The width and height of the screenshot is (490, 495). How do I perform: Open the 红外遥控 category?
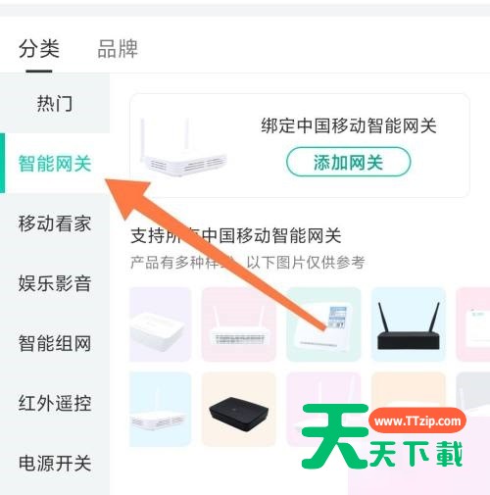click(x=55, y=403)
